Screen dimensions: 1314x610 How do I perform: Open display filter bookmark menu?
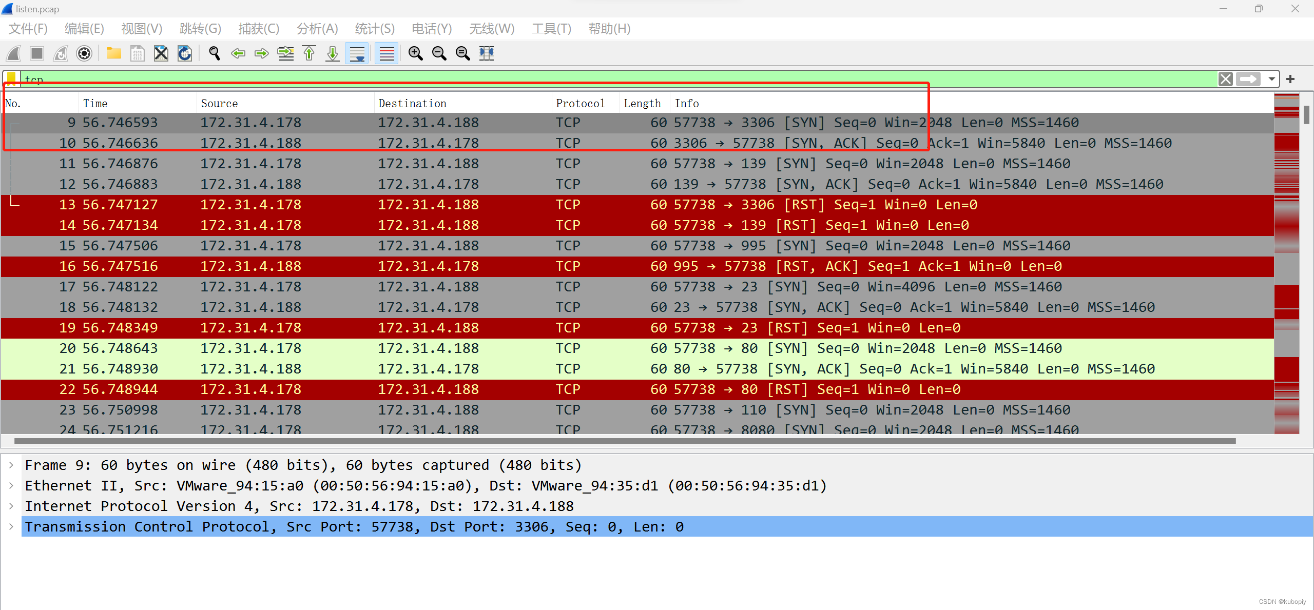(12, 78)
